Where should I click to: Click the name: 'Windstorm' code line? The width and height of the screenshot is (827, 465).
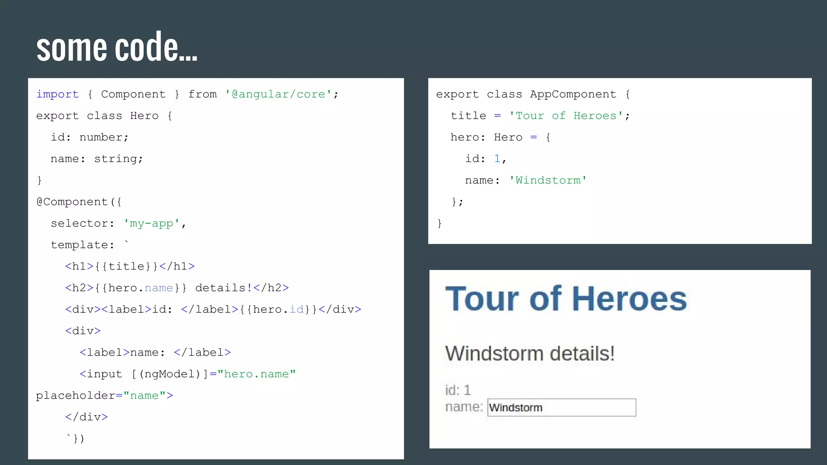tap(526, 180)
